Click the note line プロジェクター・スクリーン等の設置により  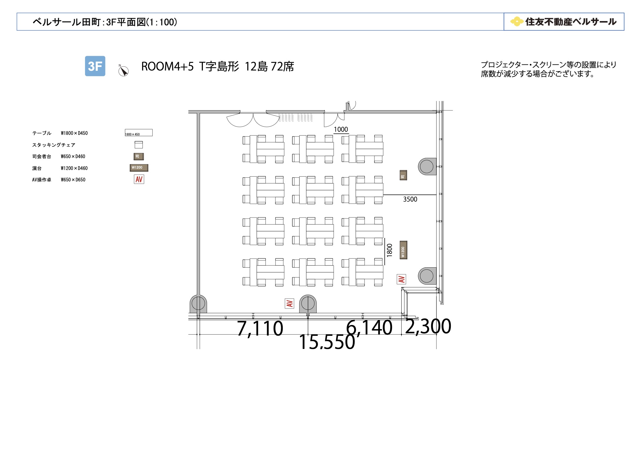[x=549, y=65]
